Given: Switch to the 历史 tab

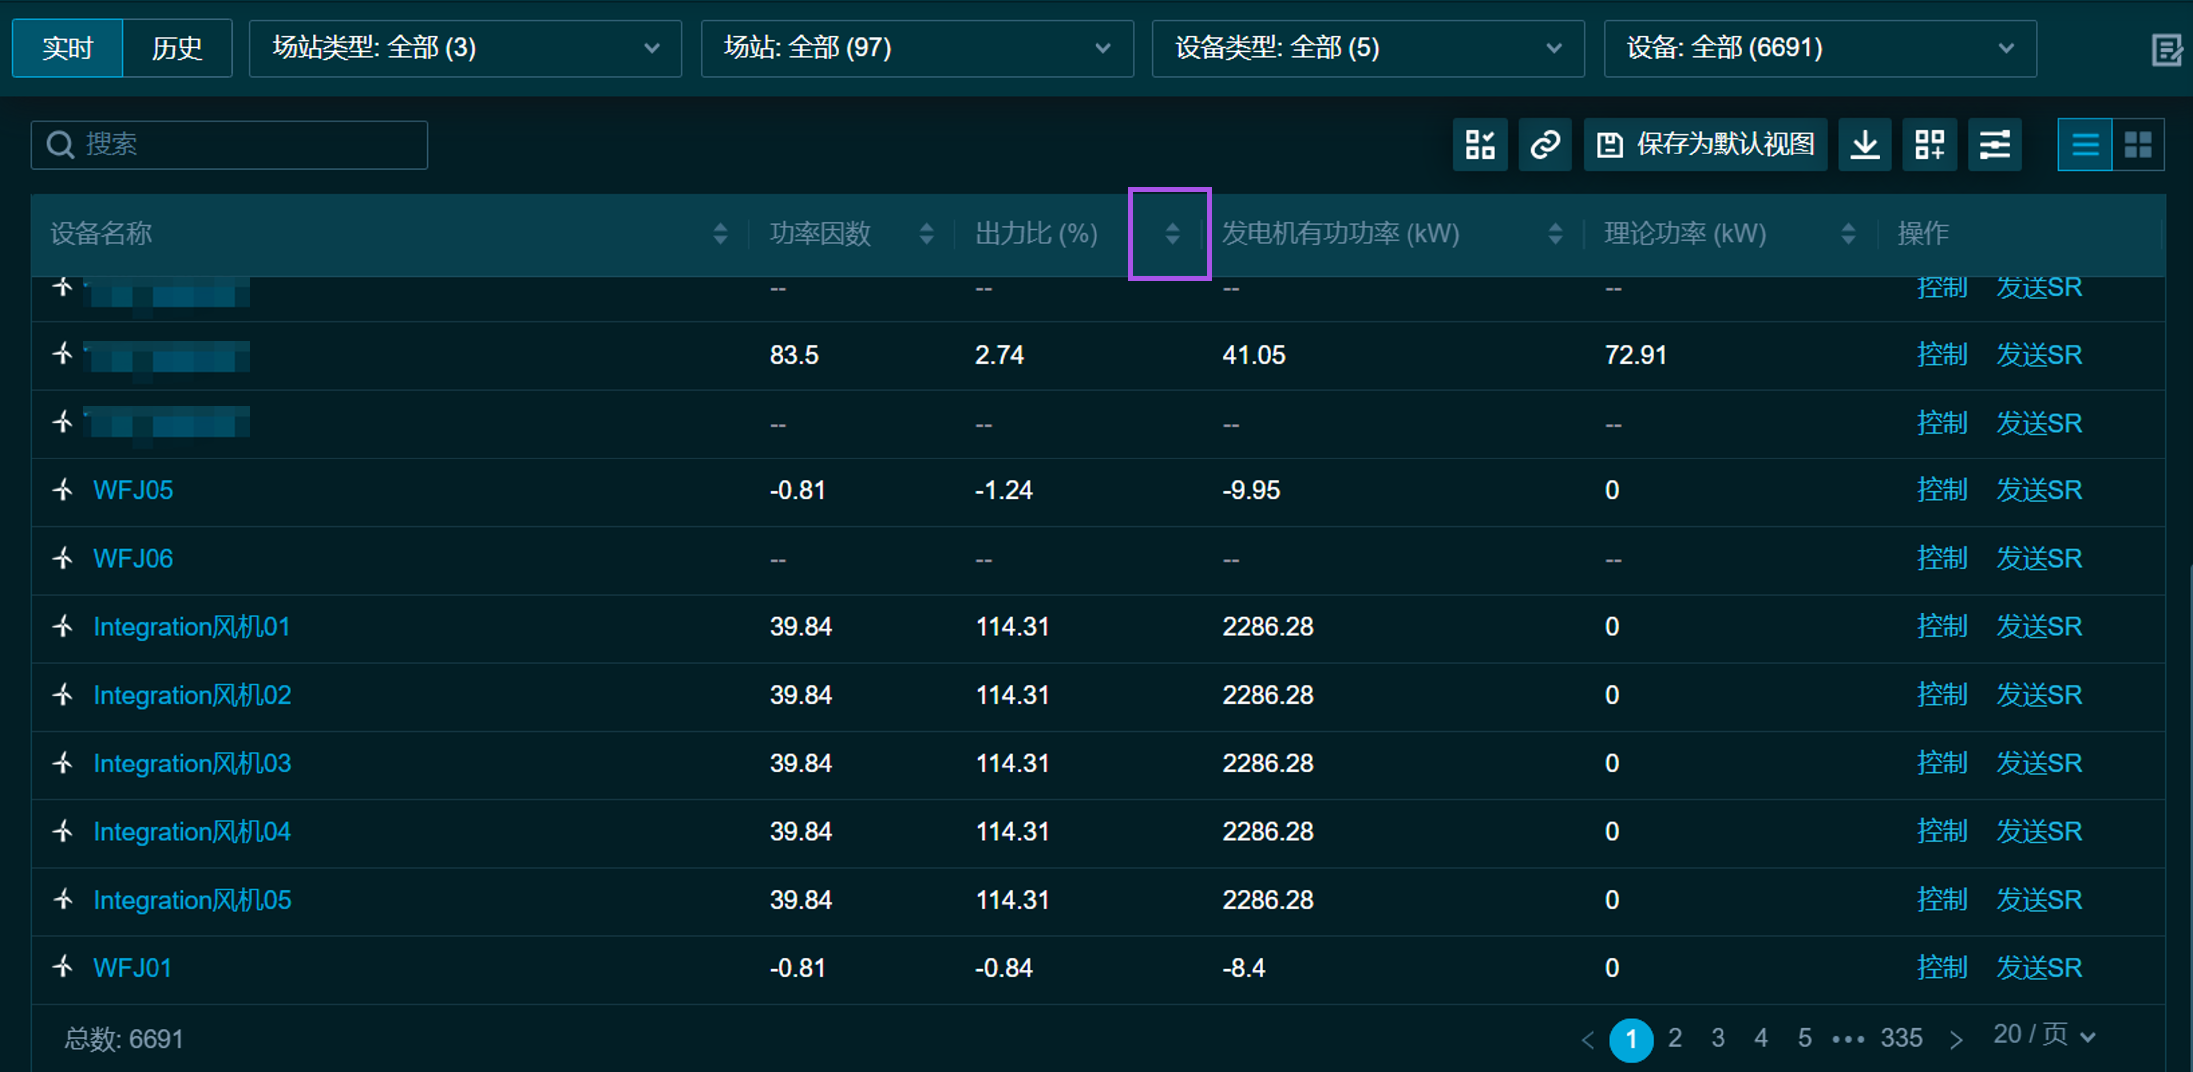Looking at the screenshot, I should (x=177, y=48).
